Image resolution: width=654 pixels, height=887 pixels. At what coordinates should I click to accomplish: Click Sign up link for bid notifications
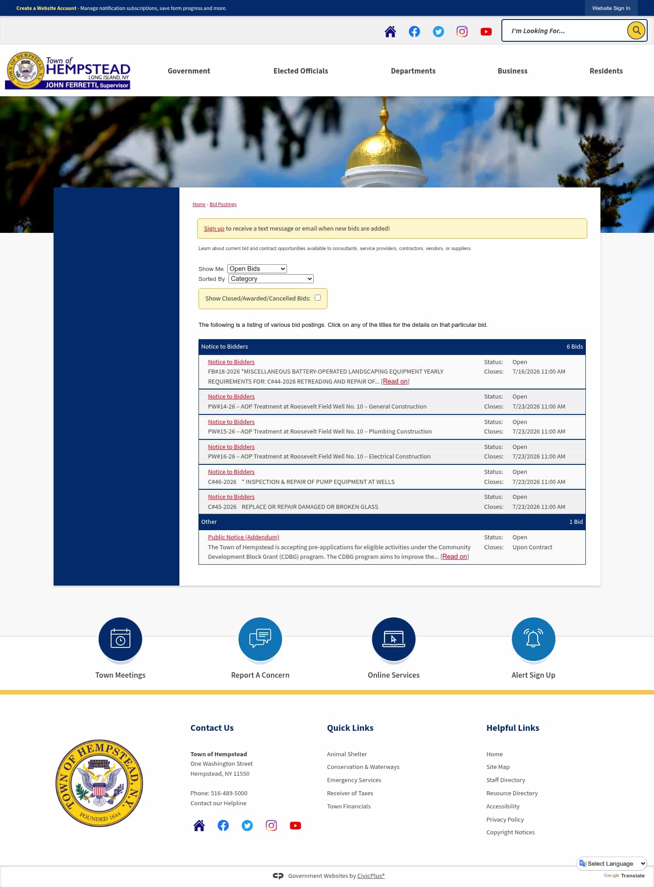click(214, 228)
